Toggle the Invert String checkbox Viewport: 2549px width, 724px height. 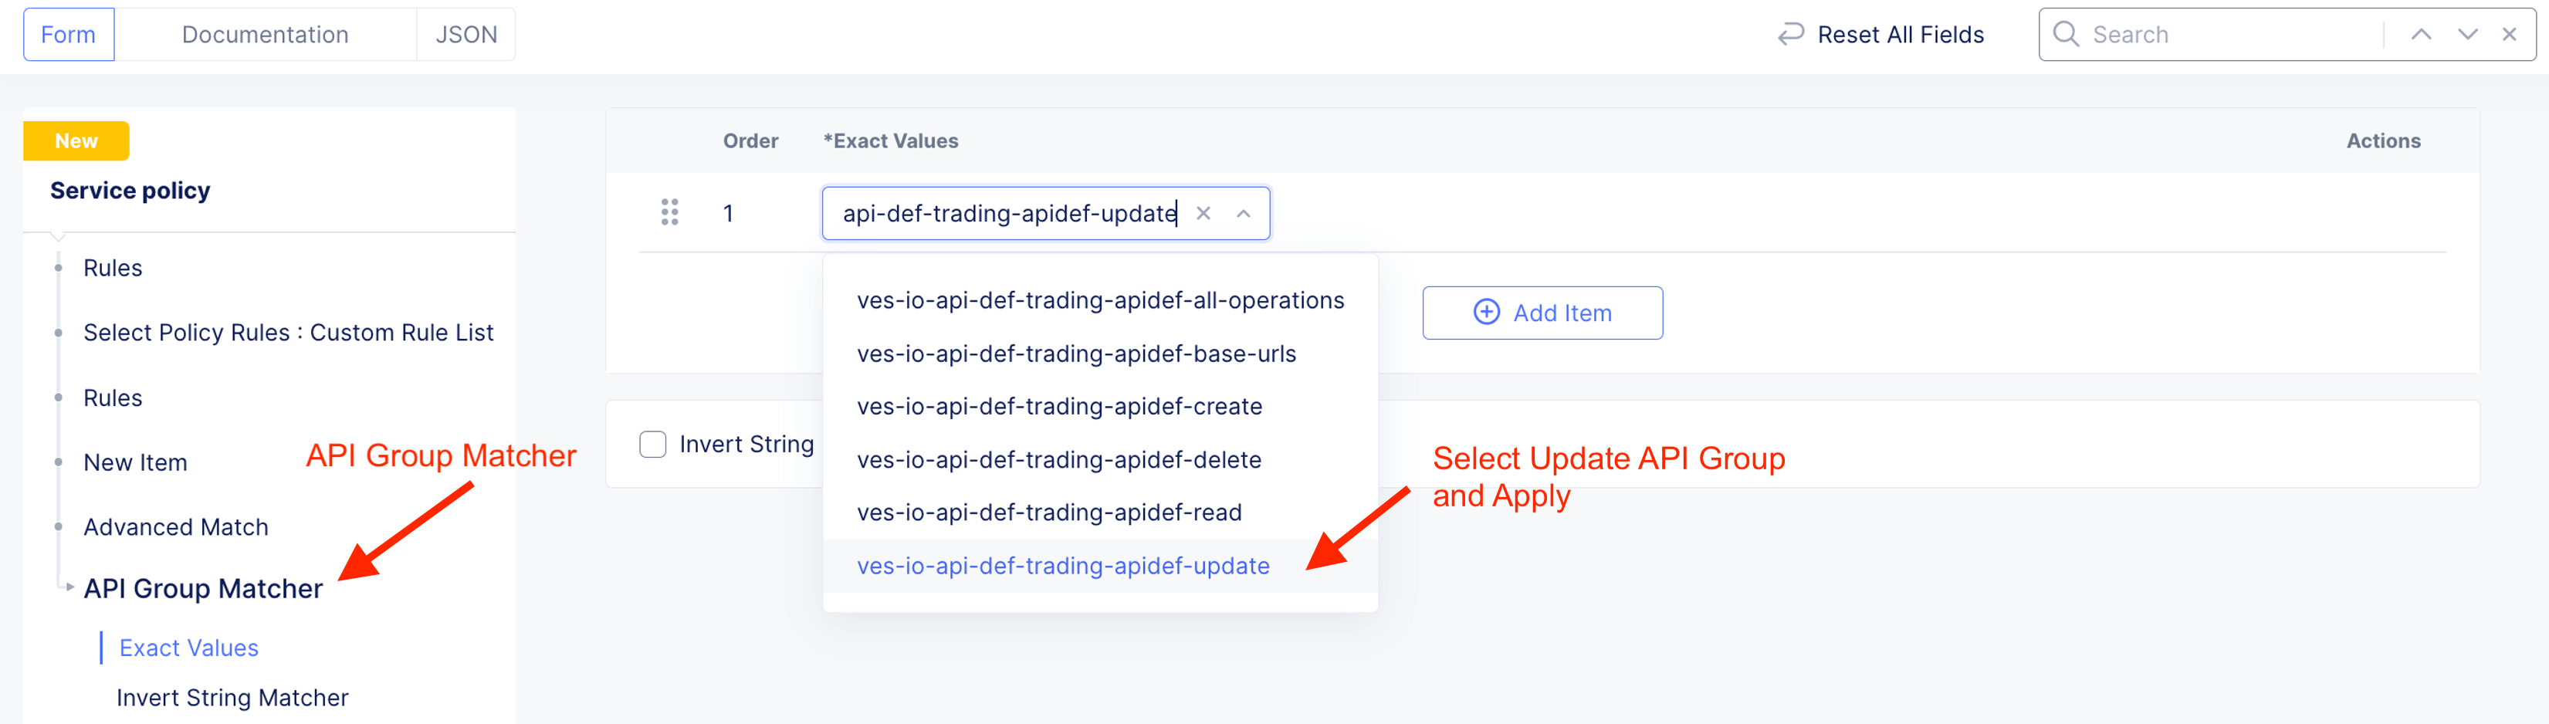coord(653,444)
